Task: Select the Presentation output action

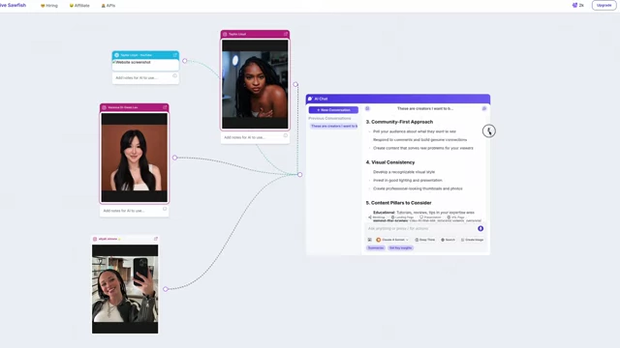Action: (430, 217)
